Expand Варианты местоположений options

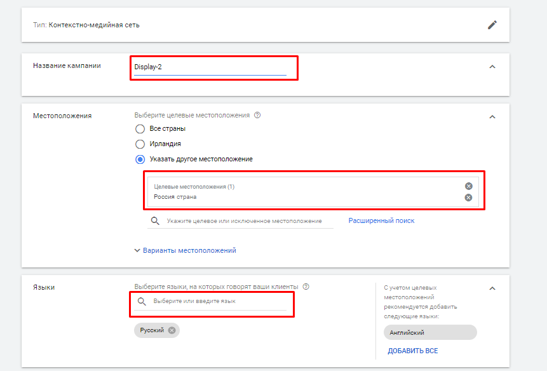185,250
